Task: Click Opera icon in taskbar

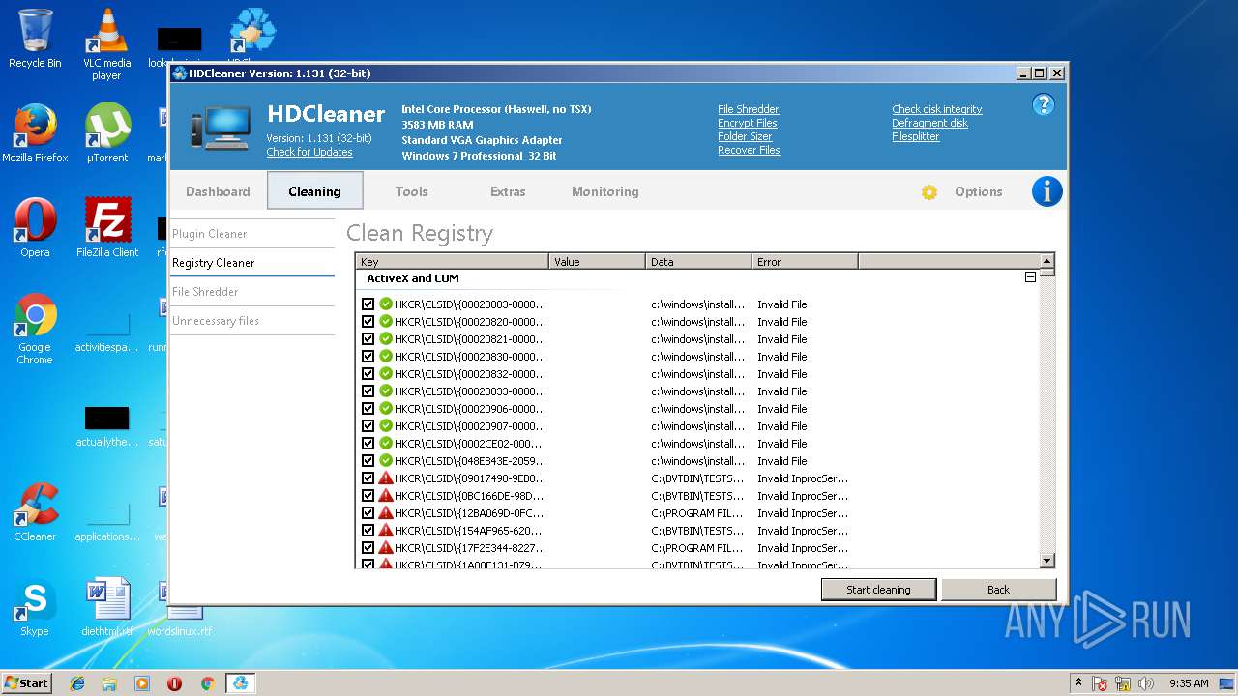Action: 174,683
